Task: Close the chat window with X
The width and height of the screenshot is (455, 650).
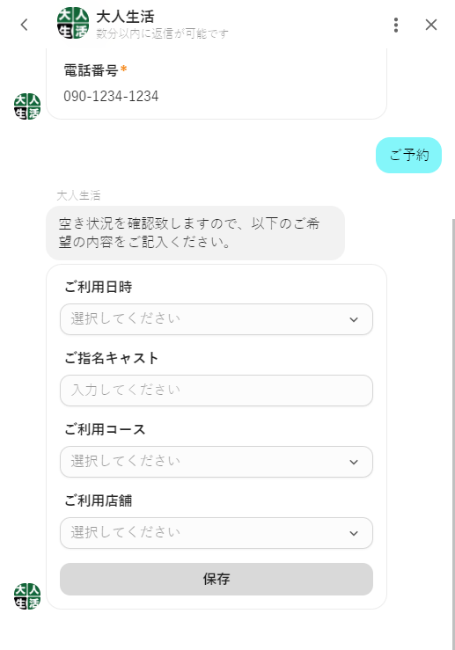Action: point(431,25)
